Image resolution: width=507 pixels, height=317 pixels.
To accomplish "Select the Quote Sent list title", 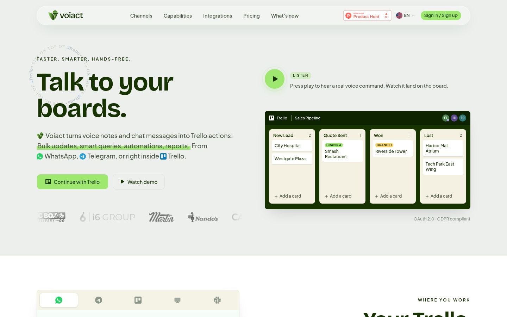I will coord(335,136).
